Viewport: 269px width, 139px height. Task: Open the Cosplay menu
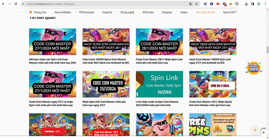167,12
